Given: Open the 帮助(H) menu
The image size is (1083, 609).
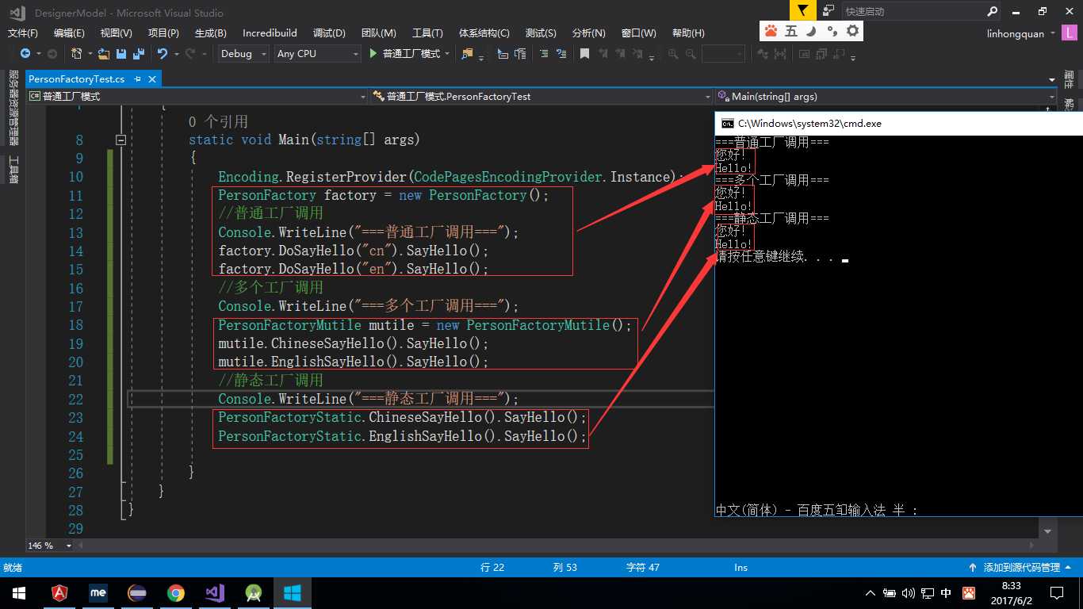Looking at the screenshot, I should click(x=687, y=33).
